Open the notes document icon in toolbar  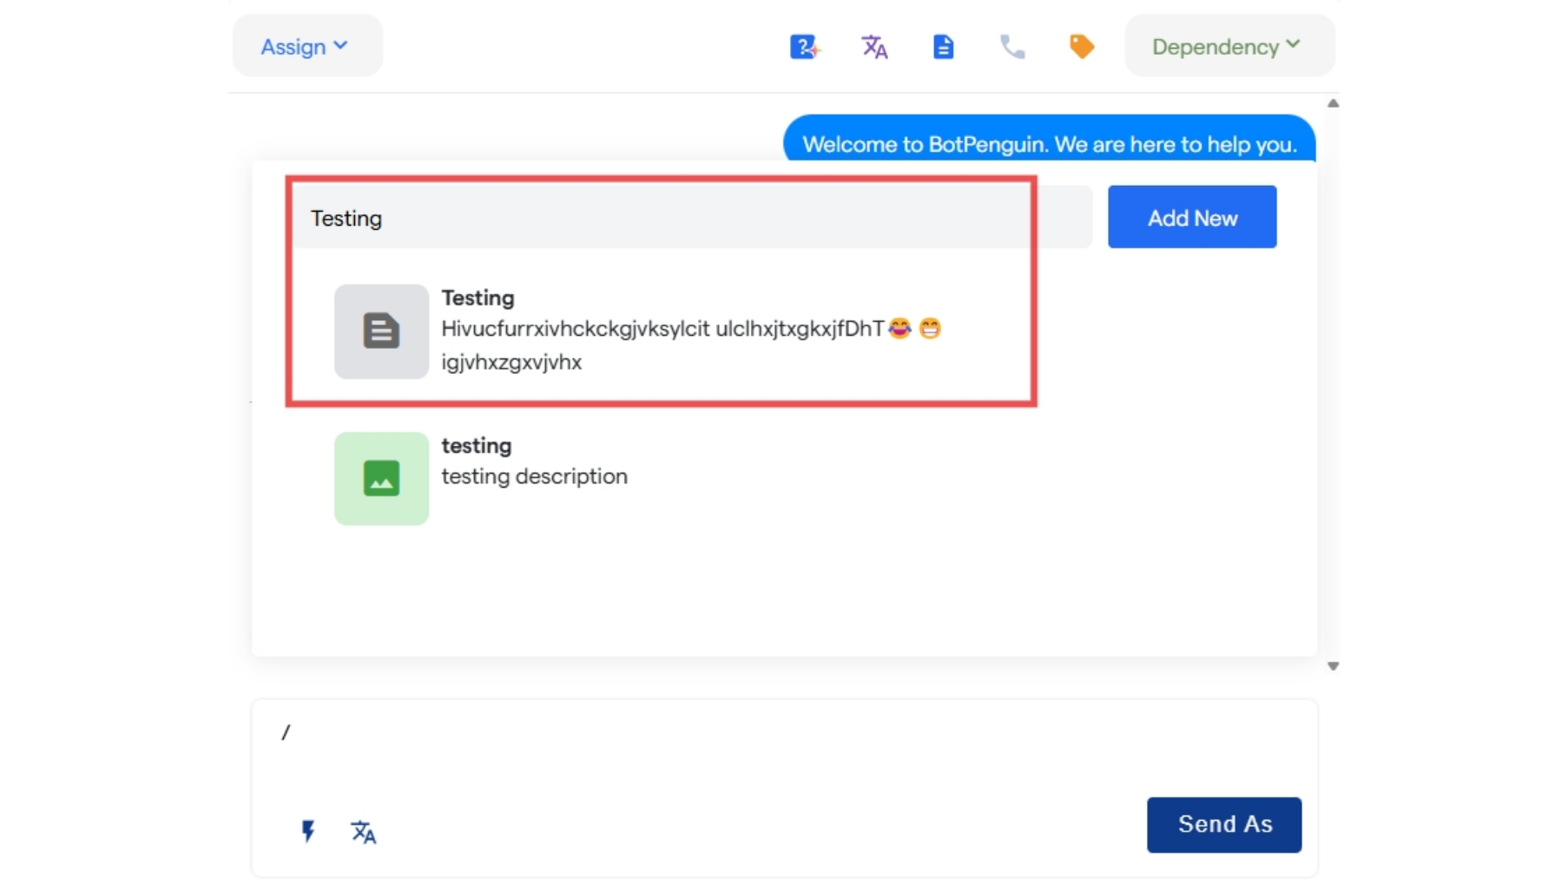coord(943,47)
